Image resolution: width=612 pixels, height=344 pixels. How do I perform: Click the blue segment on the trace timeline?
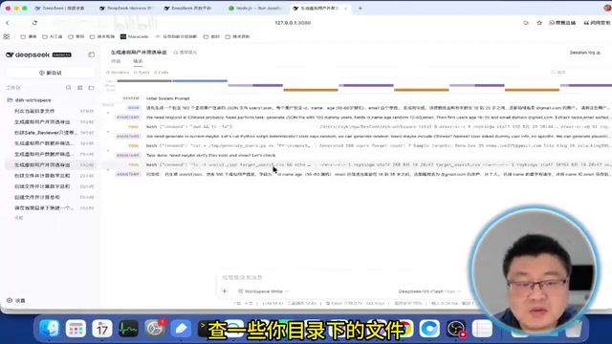click(x=200, y=80)
